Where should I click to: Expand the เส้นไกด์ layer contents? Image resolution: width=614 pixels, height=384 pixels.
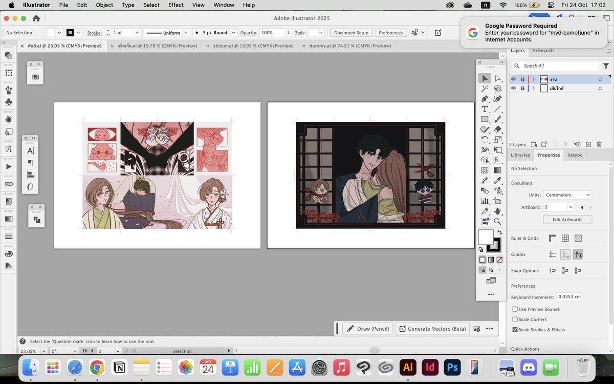[533, 88]
